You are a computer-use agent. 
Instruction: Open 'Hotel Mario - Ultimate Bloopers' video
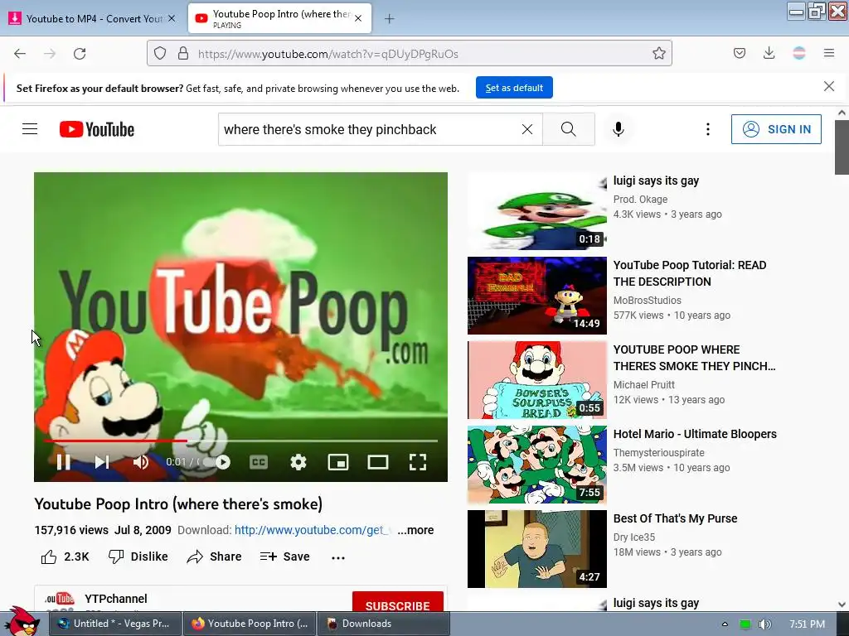pos(695,434)
